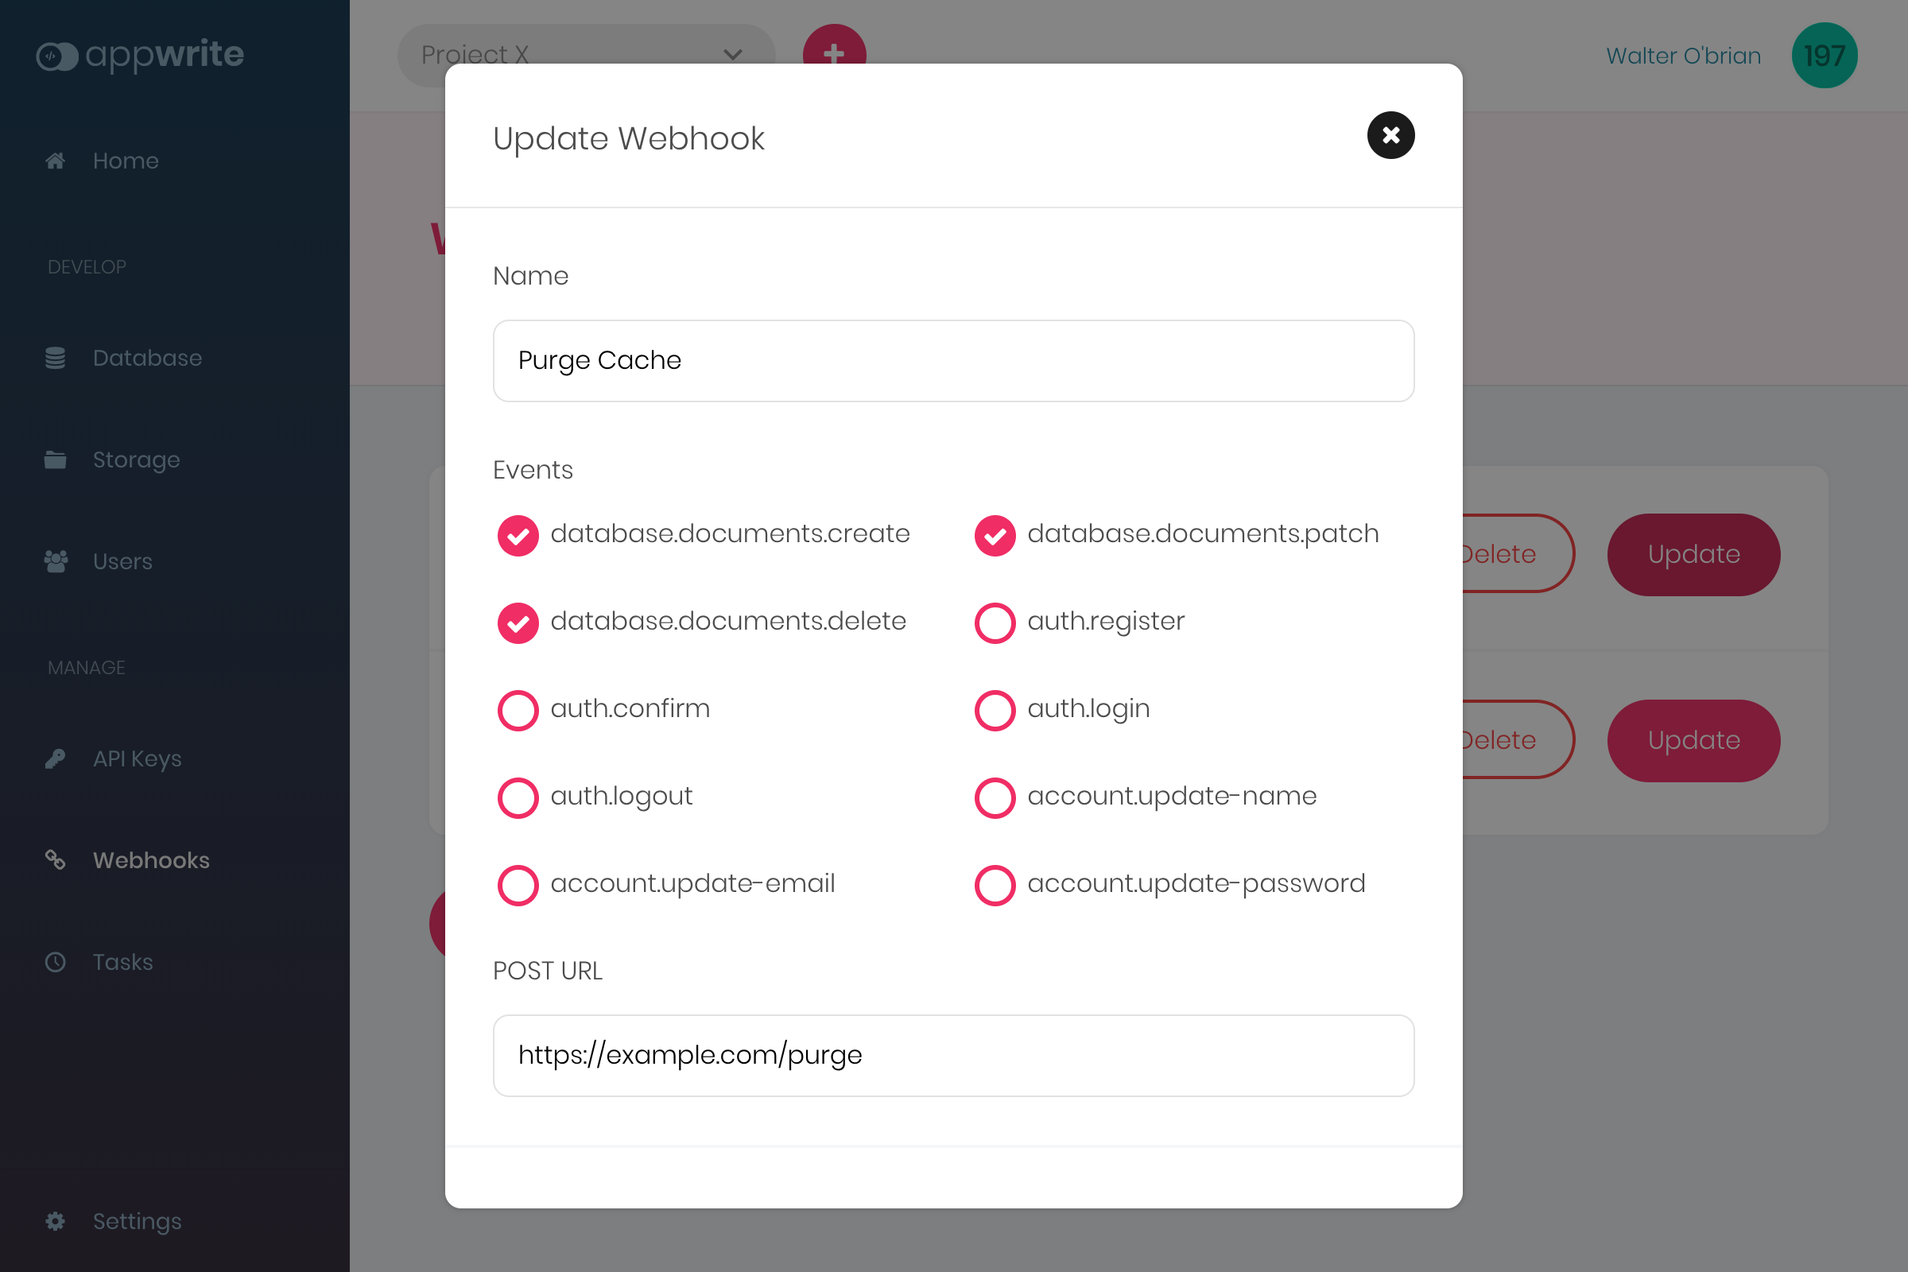Open the Database stack icon
Image resolution: width=1908 pixels, height=1272 pixels.
click(55, 358)
